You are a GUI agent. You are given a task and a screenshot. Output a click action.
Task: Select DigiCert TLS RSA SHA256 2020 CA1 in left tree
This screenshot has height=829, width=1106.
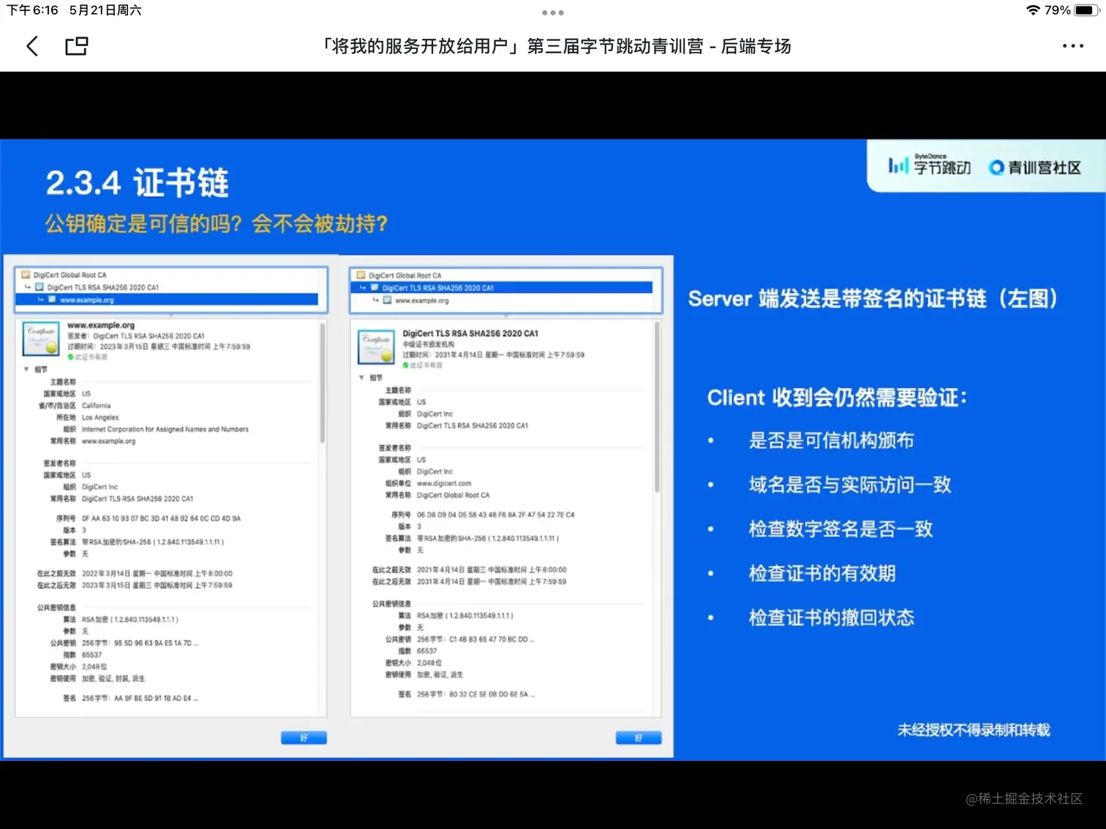point(102,287)
